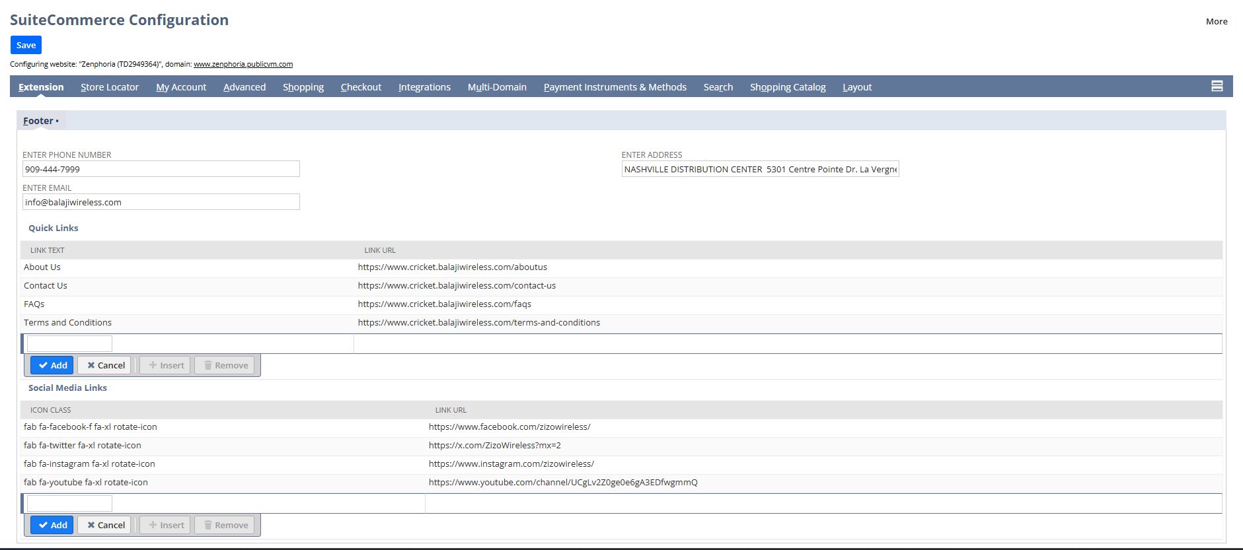Cancel the Social Media Links row edit
The height and width of the screenshot is (550, 1243).
coord(105,525)
